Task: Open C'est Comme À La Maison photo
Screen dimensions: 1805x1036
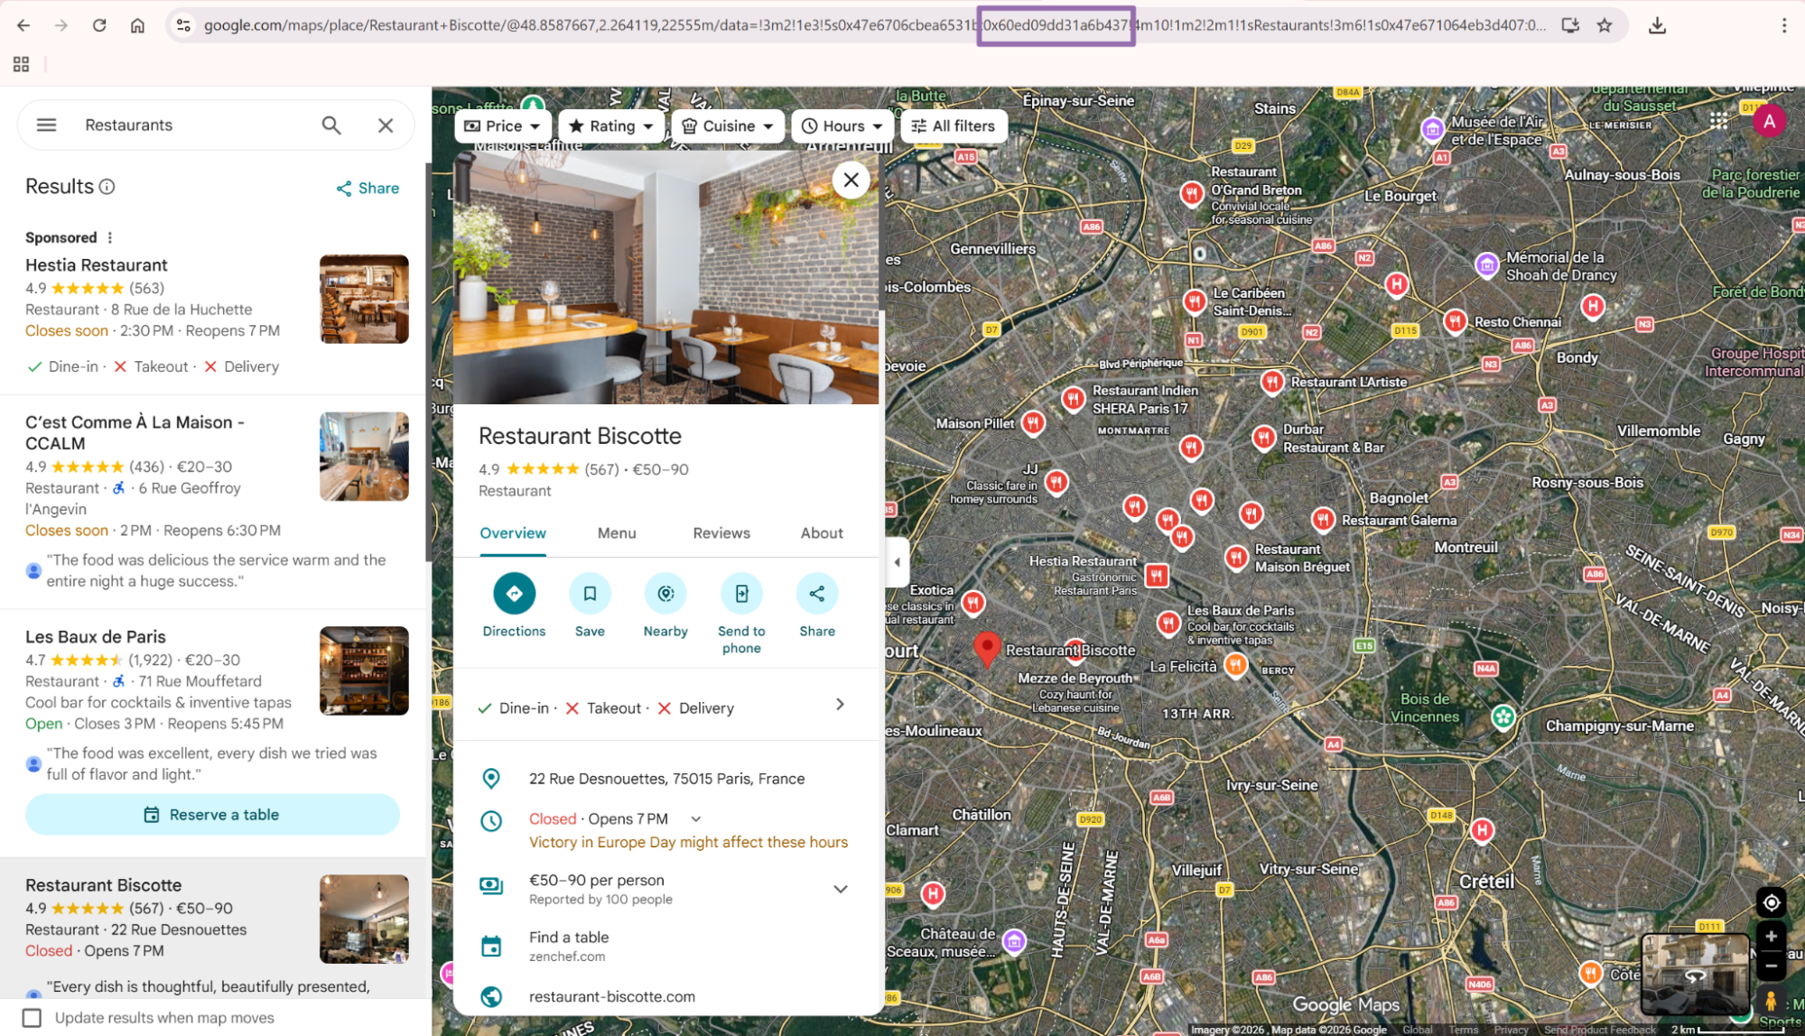Action: point(364,456)
